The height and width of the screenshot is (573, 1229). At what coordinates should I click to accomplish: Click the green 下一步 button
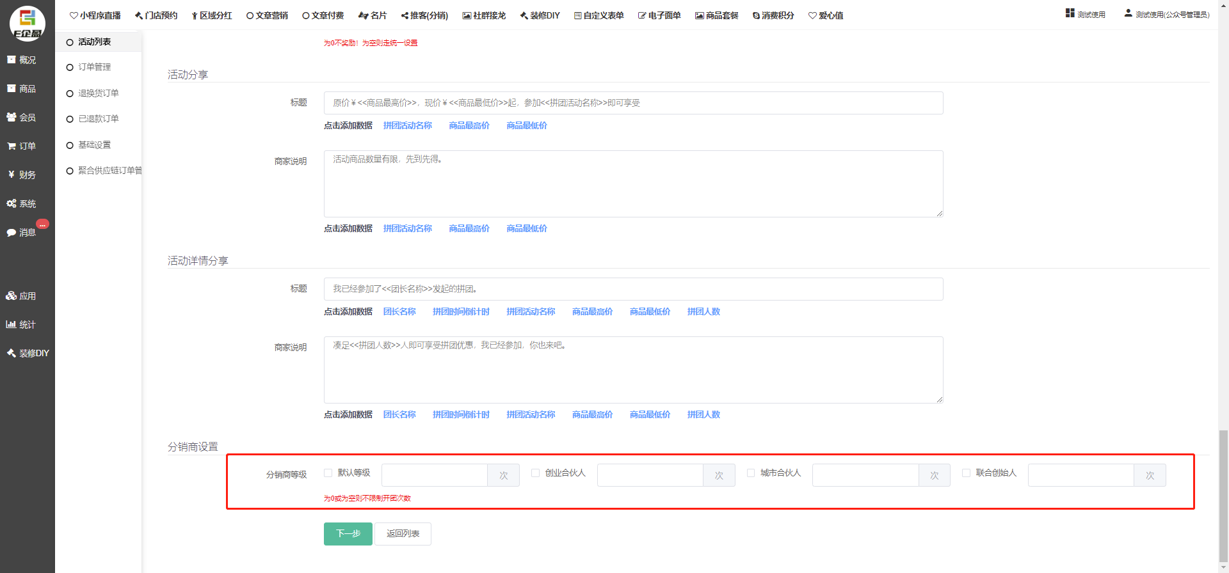click(x=348, y=534)
